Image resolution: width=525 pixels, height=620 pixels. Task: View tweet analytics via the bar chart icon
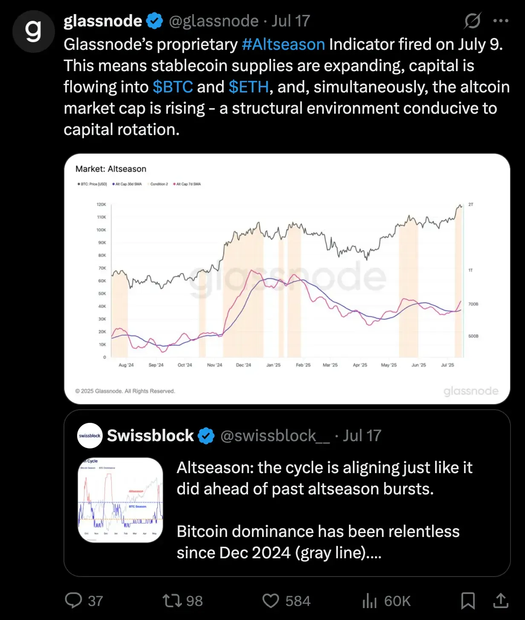369,600
